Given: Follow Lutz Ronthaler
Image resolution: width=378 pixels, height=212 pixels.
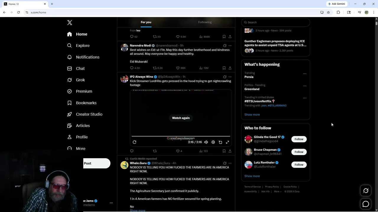Looking at the screenshot, I should tap(299, 165).
